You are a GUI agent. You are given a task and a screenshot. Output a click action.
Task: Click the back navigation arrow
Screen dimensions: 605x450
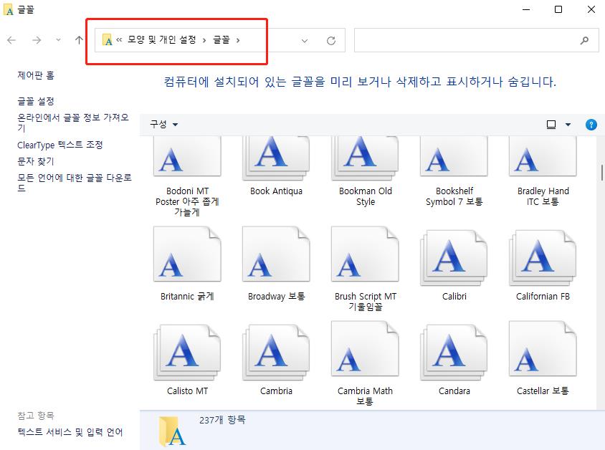tap(11, 40)
